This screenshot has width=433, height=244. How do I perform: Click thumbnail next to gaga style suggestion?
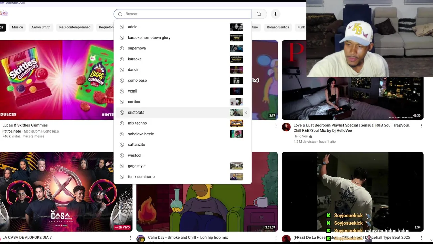pyautogui.click(x=236, y=166)
